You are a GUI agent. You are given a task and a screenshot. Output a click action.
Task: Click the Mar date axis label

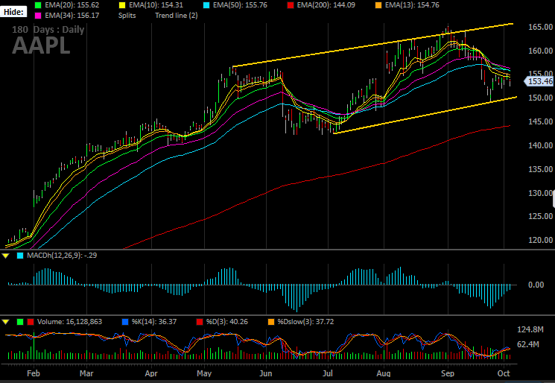pyautogui.click(x=86, y=374)
